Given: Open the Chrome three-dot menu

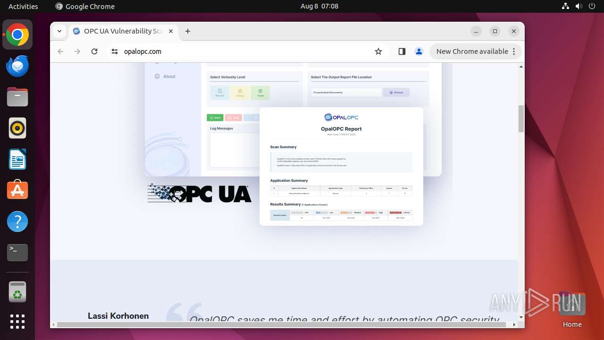Looking at the screenshot, I should 514,51.
